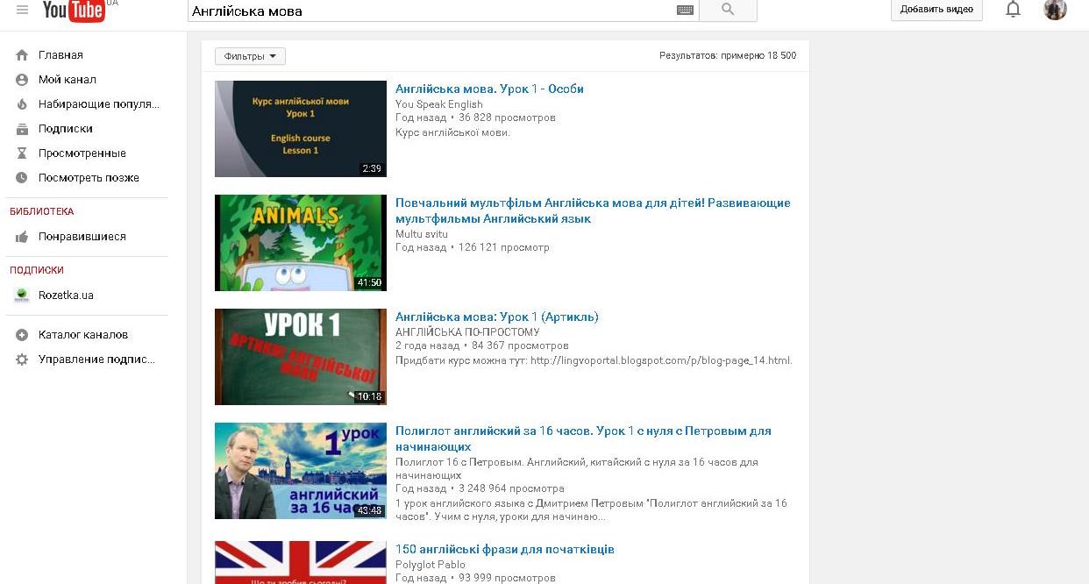Click the Rozetka.ua channel icon
The height and width of the screenshot is (584, 1089).
tap(22, 295)
